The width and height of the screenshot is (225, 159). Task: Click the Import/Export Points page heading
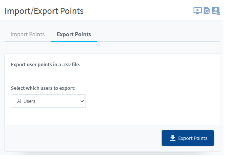[x=44, y=11]
